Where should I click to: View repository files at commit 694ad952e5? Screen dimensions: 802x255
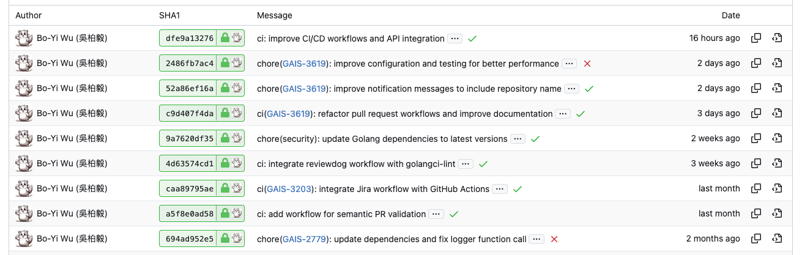(777, 239)
